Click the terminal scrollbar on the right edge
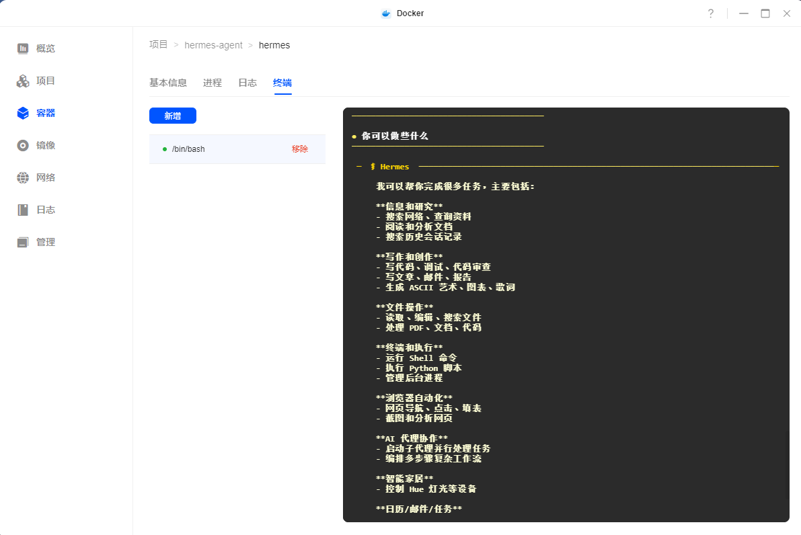Image resolution: width=801 pixels, height=535 pixels. point(787,464)
